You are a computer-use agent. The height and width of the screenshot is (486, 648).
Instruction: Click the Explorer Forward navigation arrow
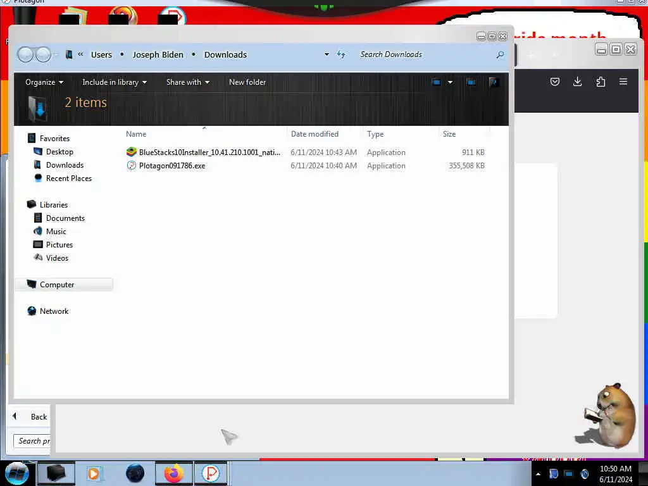click(x=43, y=54)
